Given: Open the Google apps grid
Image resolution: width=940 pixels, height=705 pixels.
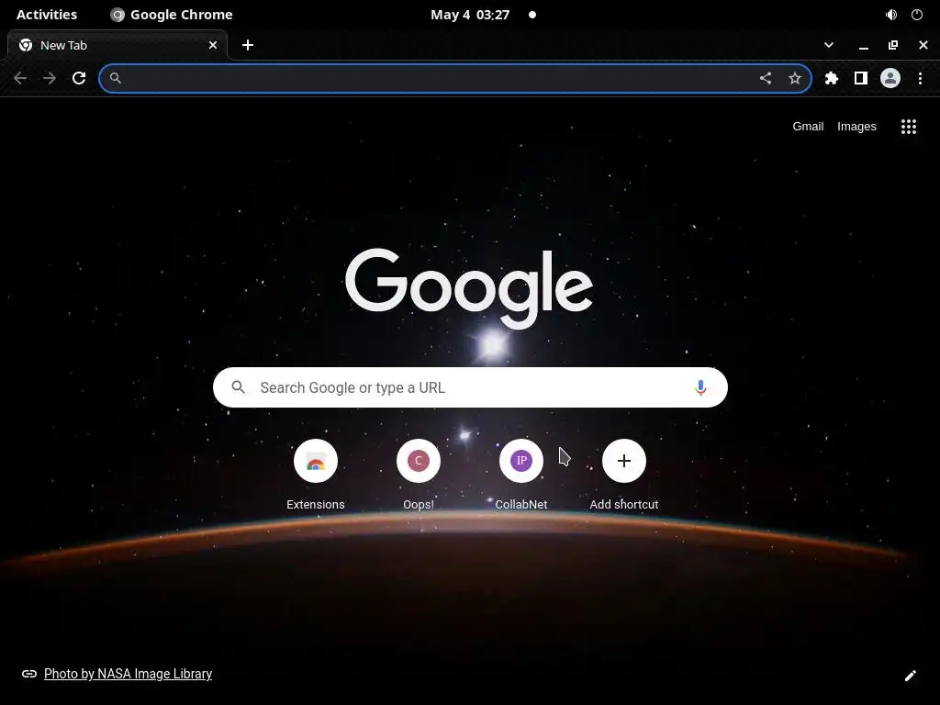Looking at the screenshot, I should [909, 127].
